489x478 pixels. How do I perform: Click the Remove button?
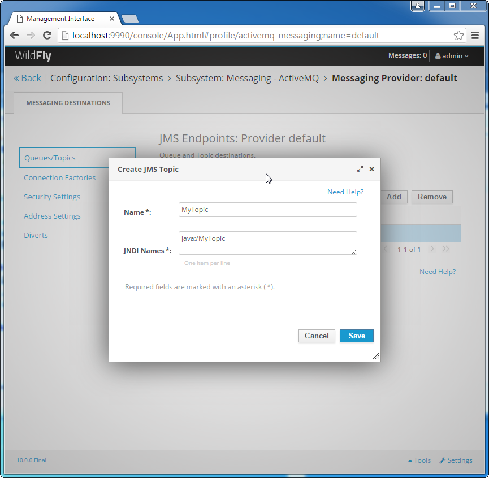tap(432, 197)
